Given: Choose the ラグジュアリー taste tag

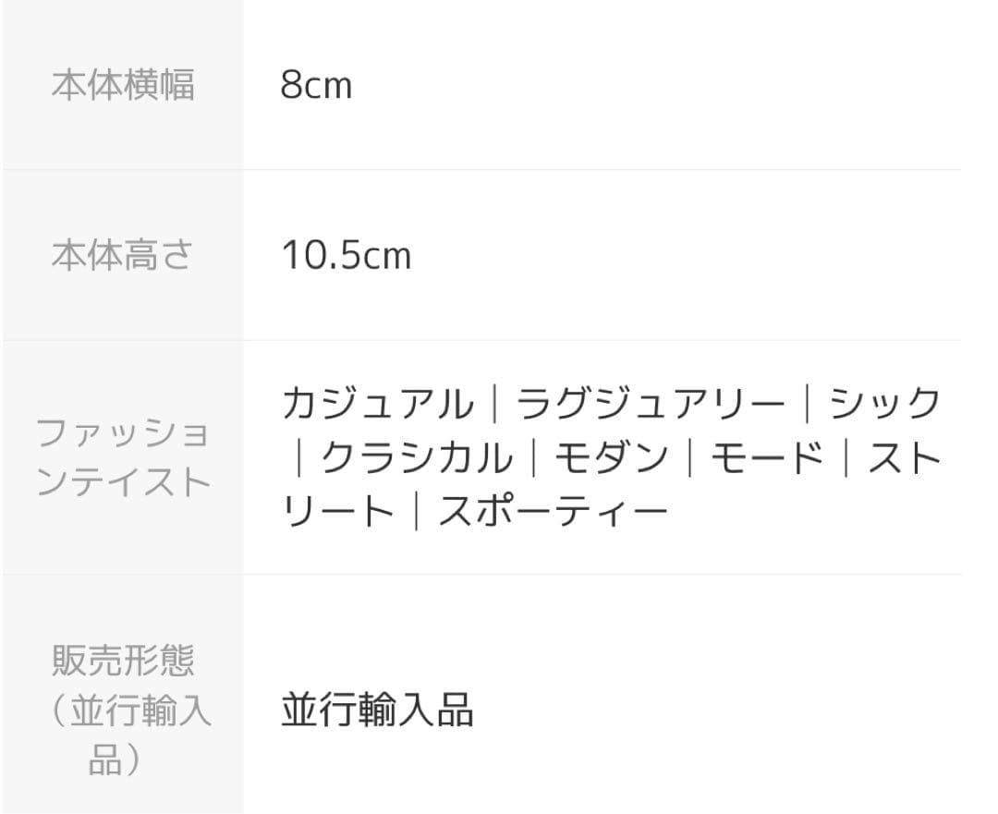Looking at the screenshot, I should coord(650,404).
